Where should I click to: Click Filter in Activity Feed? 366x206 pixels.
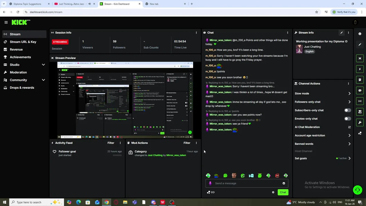click(x=111, y=143)
